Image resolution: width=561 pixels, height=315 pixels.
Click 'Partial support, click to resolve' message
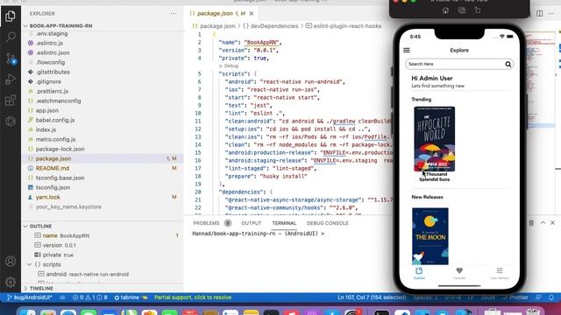coord(193,297)
